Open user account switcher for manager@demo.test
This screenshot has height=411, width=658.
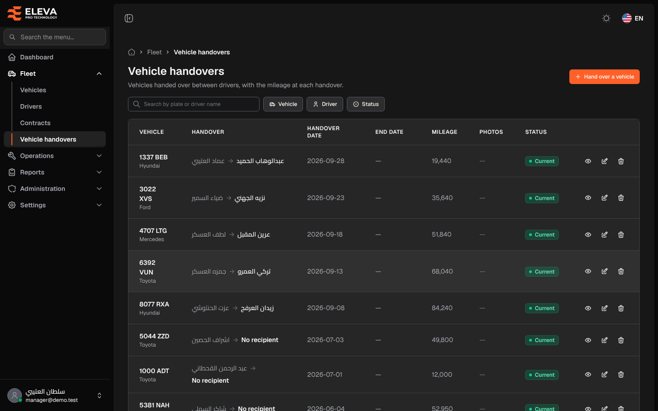(x=55, y=395)
